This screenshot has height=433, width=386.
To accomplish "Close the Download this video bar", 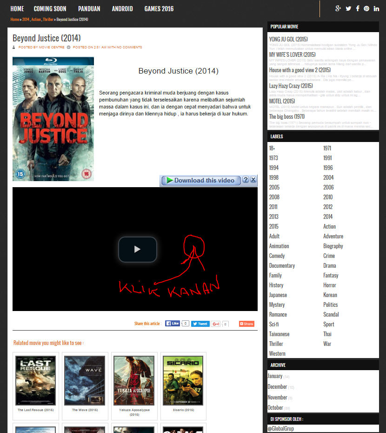I will pyautogui.click(x=253, y=180).
